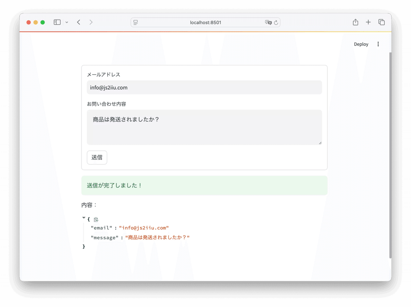This screenshot has width=411, height=307.
Task: Select the localhost:8501 address bar
Action: pos(205,22)
